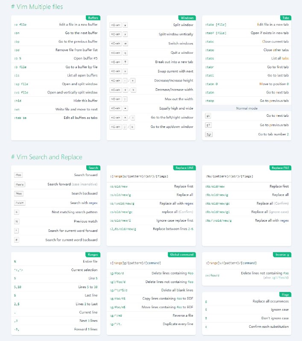Viewport: 302px width, 341px height.
Task: Click the '/foo' Search forward key
Action: 18,175
